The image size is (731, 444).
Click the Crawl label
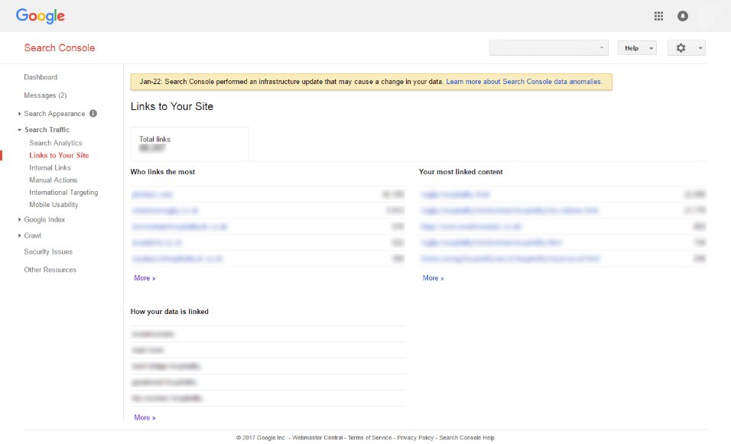[x=33, y=235]
